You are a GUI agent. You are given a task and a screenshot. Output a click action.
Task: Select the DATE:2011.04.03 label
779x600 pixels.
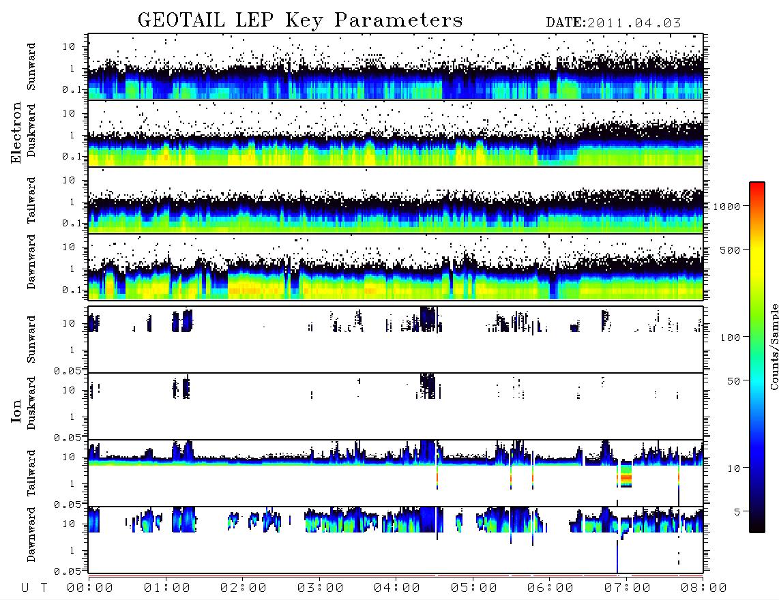613,23
